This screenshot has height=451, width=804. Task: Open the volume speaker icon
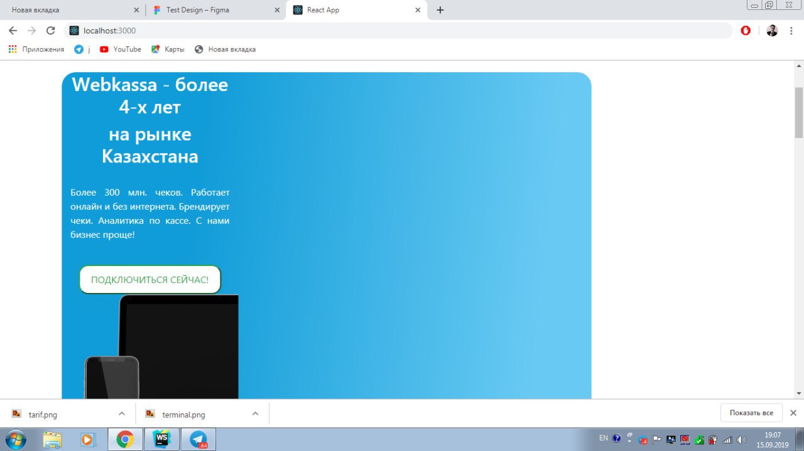(741, 440)
